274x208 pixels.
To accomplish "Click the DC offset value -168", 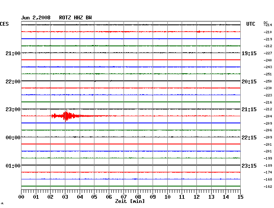I will point(268,179).
